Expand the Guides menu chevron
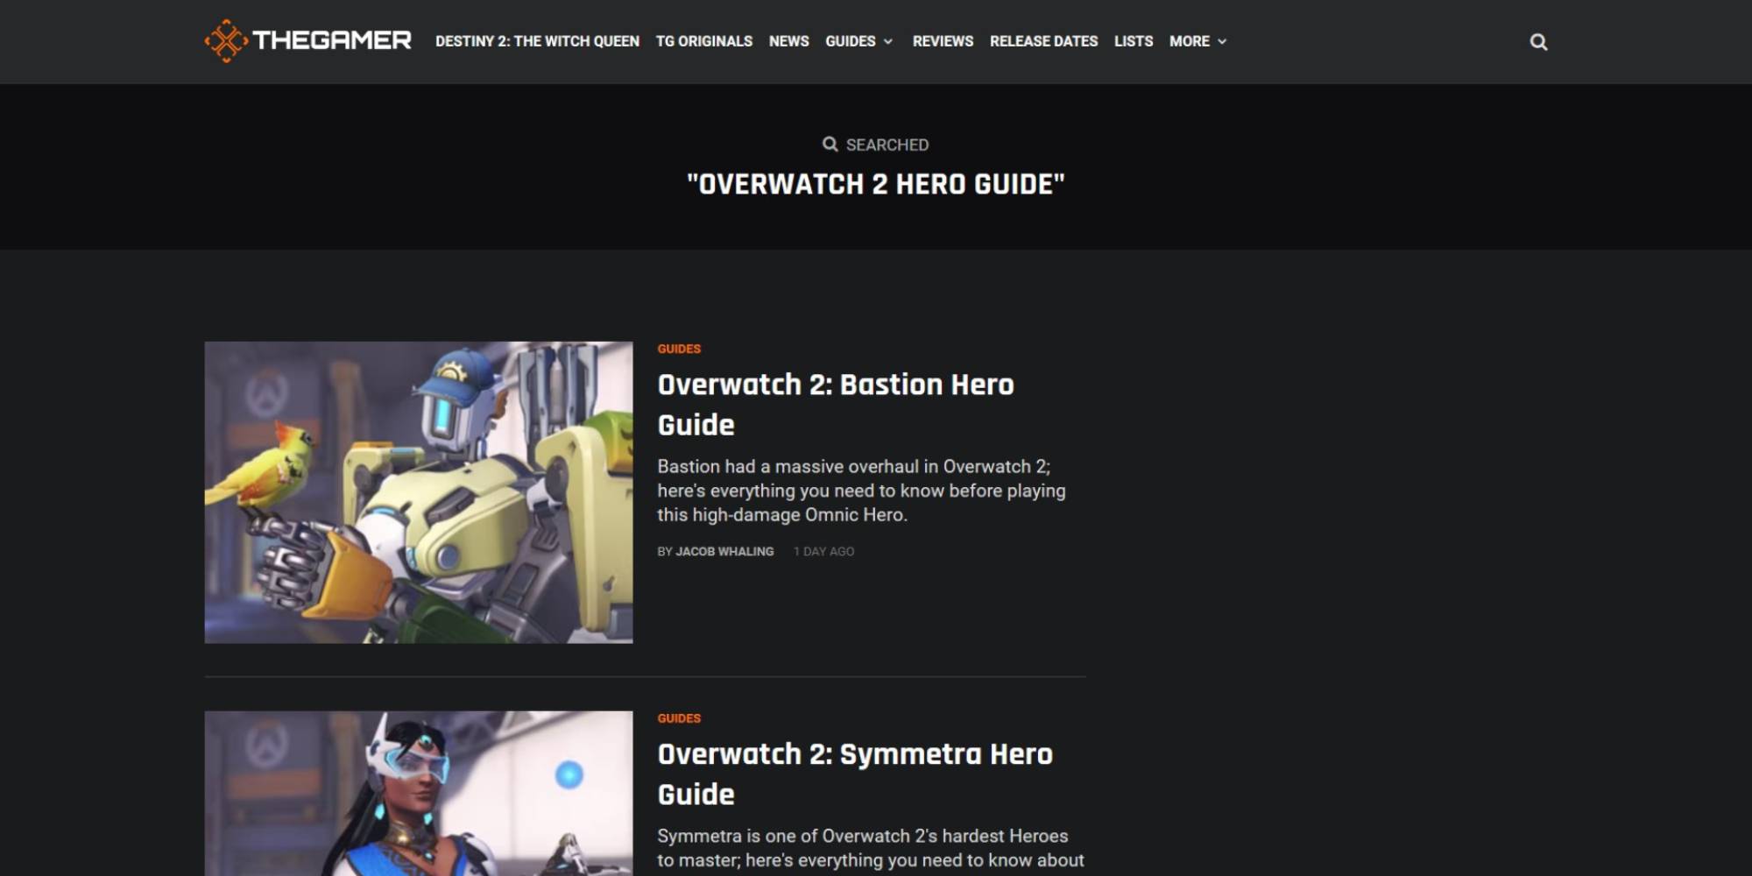This screenshot has height=876, width=1752. (x=888, y=42)
